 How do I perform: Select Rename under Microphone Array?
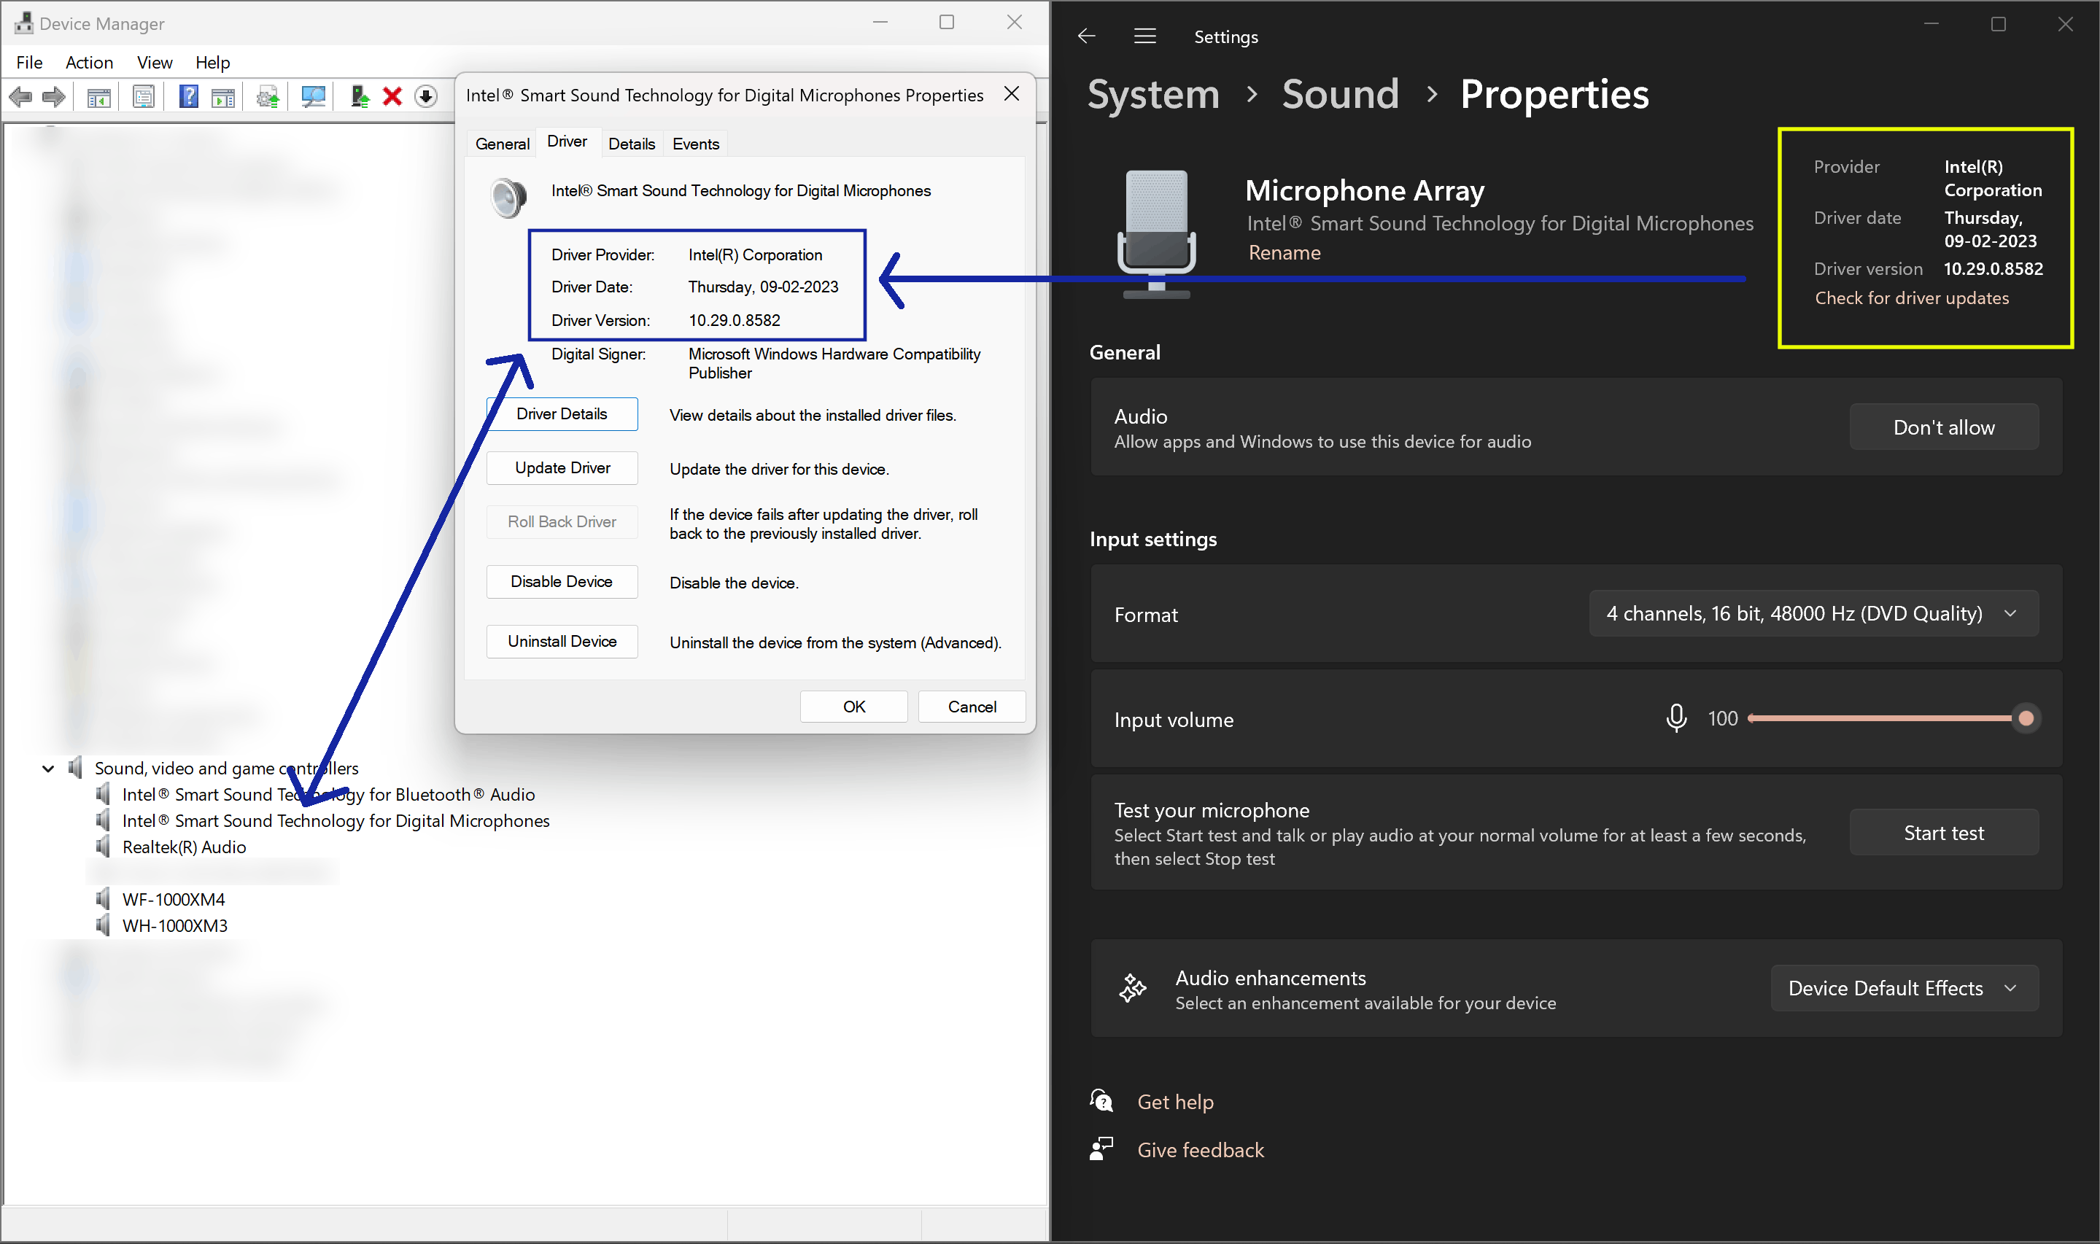click(x=1284, y=252)
